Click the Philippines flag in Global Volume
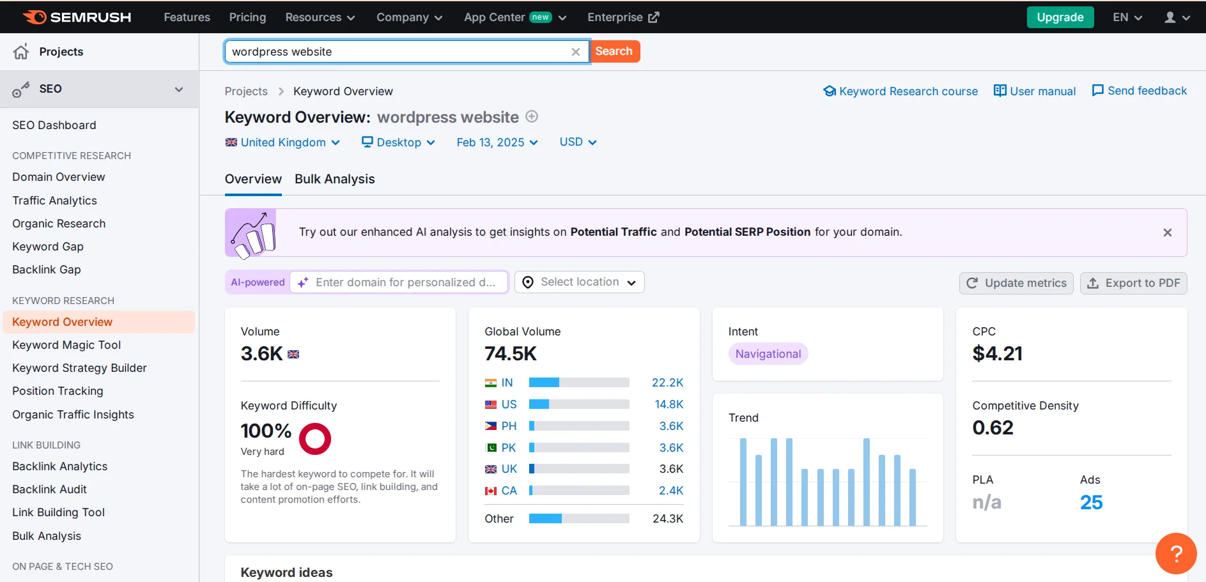 [x=491, y=426]
